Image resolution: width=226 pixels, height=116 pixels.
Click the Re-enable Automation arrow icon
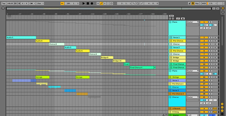[x=105, y=4]
